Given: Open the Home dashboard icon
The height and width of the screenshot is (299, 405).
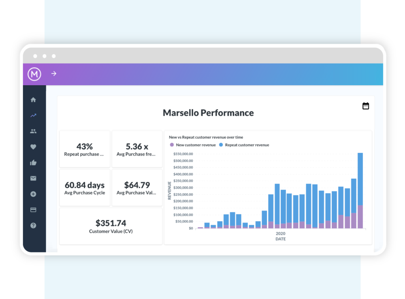Looking at the screenshot, I should point(33,99).
